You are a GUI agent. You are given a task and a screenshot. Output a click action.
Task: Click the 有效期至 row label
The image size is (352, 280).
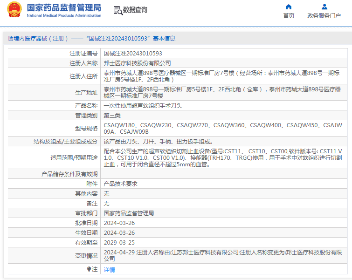pos(86,243)
